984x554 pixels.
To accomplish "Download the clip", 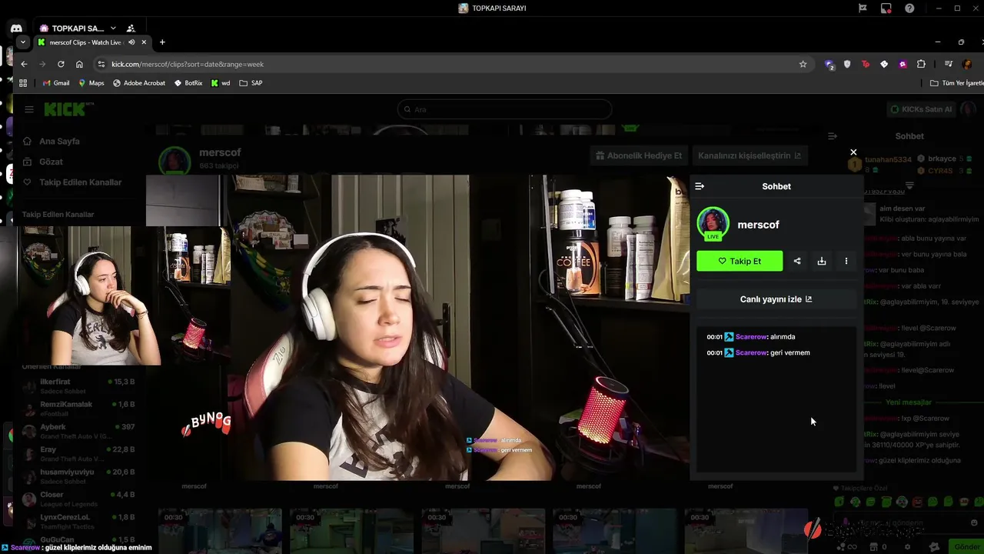I will [x=822, y=261].
